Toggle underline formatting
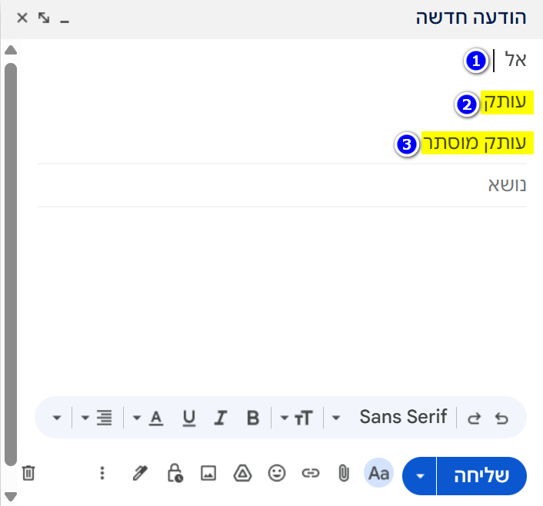This screenshot has height=506, width=543. pyautogui.click(x=189, y=418)
